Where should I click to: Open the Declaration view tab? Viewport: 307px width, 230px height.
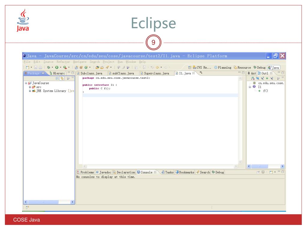tap(124, 172)
